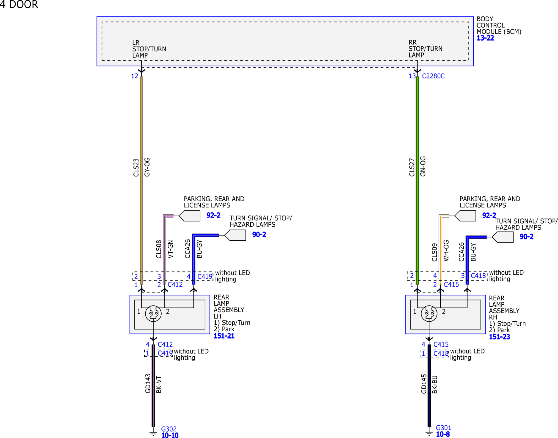This screenshot has width=558, height=438.
Task: Open the BCM 13-22 page link
Action: point(485,38)
